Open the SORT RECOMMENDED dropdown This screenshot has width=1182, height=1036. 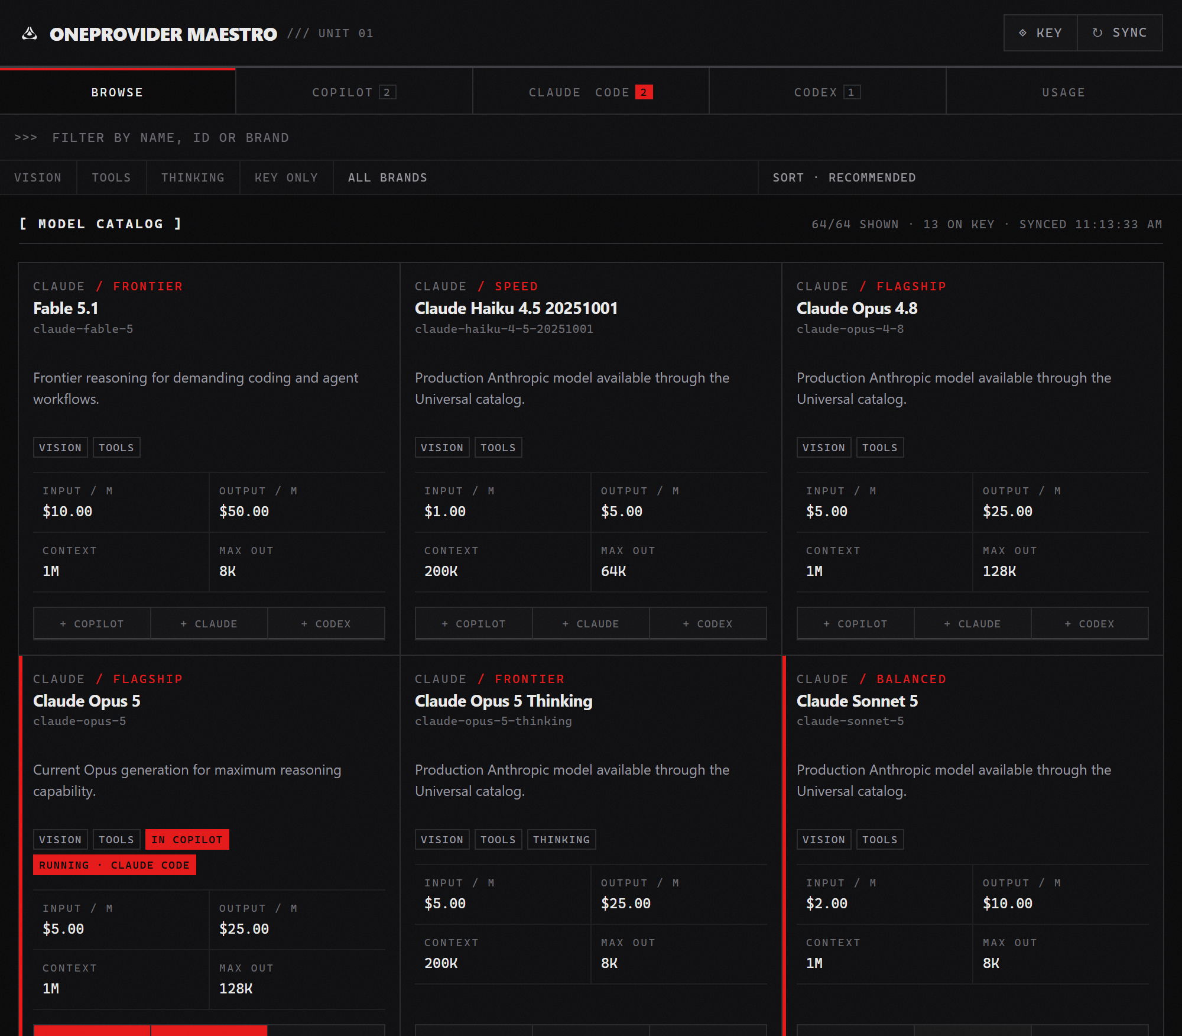point(970,177)
